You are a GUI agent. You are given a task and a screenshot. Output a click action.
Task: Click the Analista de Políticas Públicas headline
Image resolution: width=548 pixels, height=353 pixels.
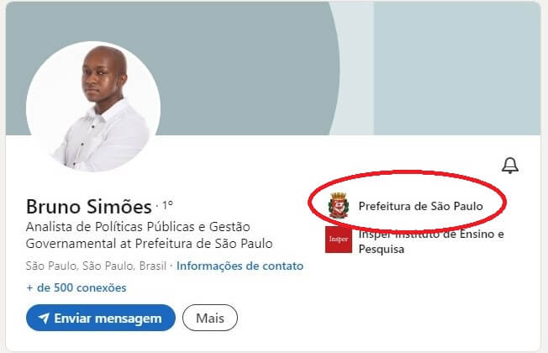point(150,234)
